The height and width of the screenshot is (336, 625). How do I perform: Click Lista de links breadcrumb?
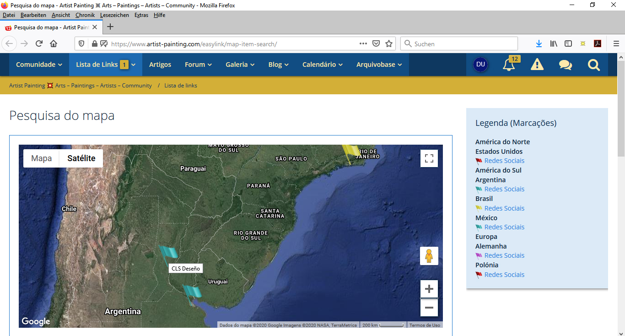[181, 86]
